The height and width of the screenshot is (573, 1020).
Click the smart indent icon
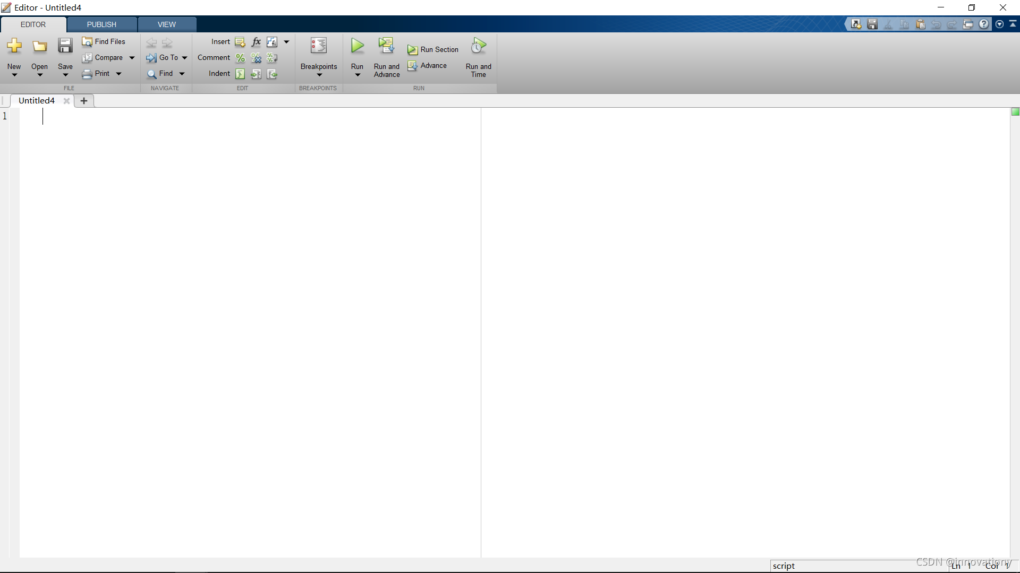[x=240, y=74]
